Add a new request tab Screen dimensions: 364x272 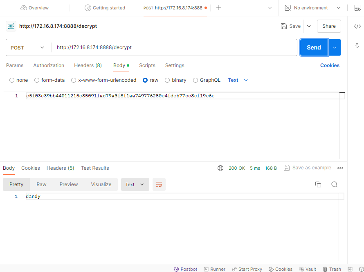(219, 8)
